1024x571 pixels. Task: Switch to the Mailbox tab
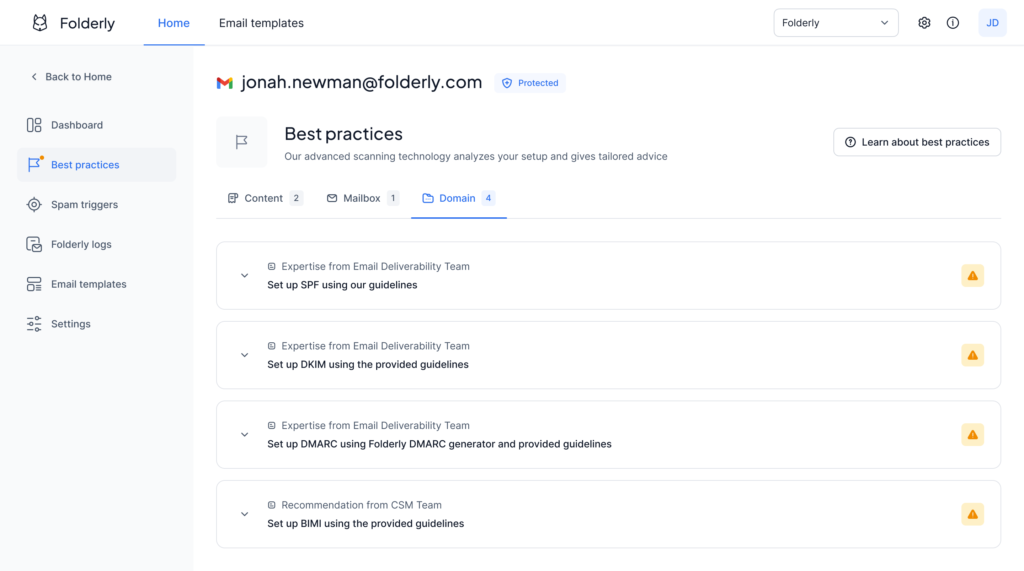[x=362, y=198]
